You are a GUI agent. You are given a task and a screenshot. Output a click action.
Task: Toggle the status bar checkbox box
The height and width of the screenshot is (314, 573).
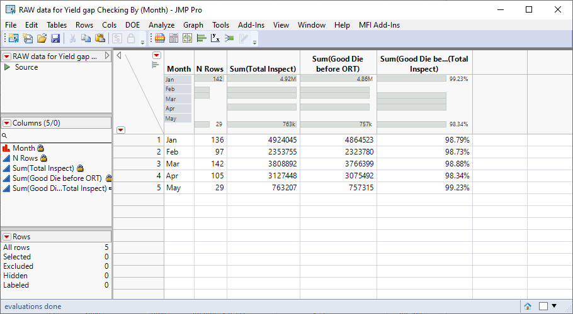point(543,306)
